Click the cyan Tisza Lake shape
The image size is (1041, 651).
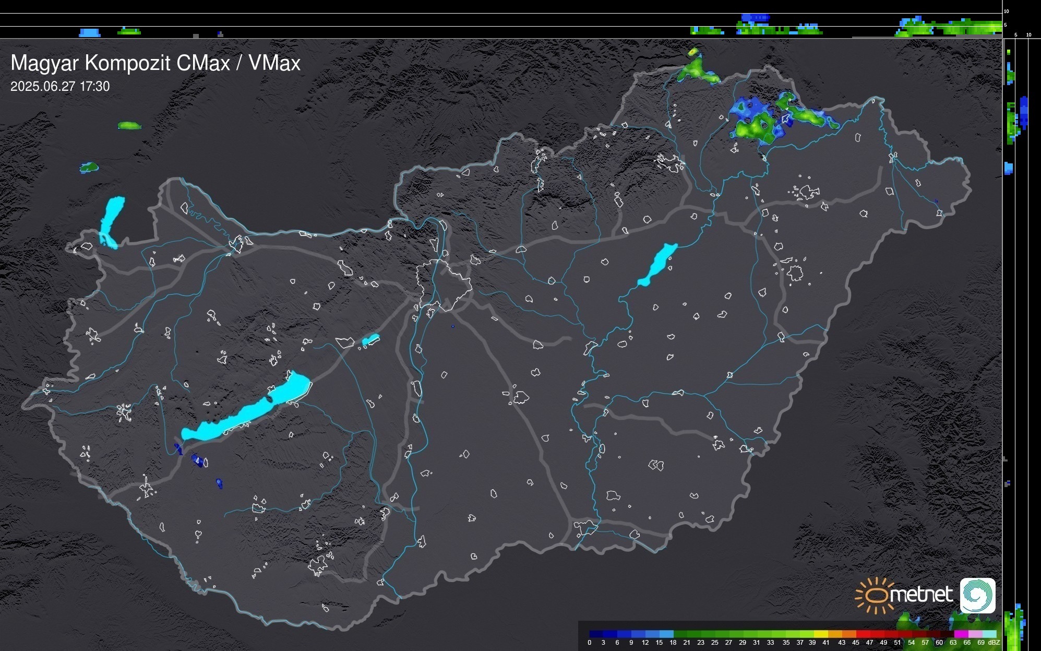tap(658, 264)
